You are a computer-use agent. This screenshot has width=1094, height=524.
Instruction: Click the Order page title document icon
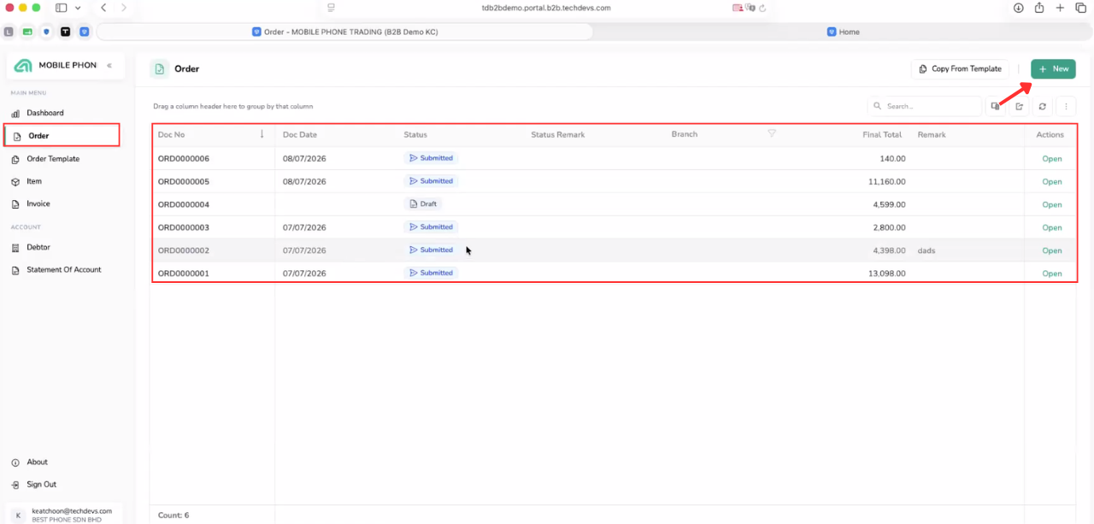tap(159, 69)
